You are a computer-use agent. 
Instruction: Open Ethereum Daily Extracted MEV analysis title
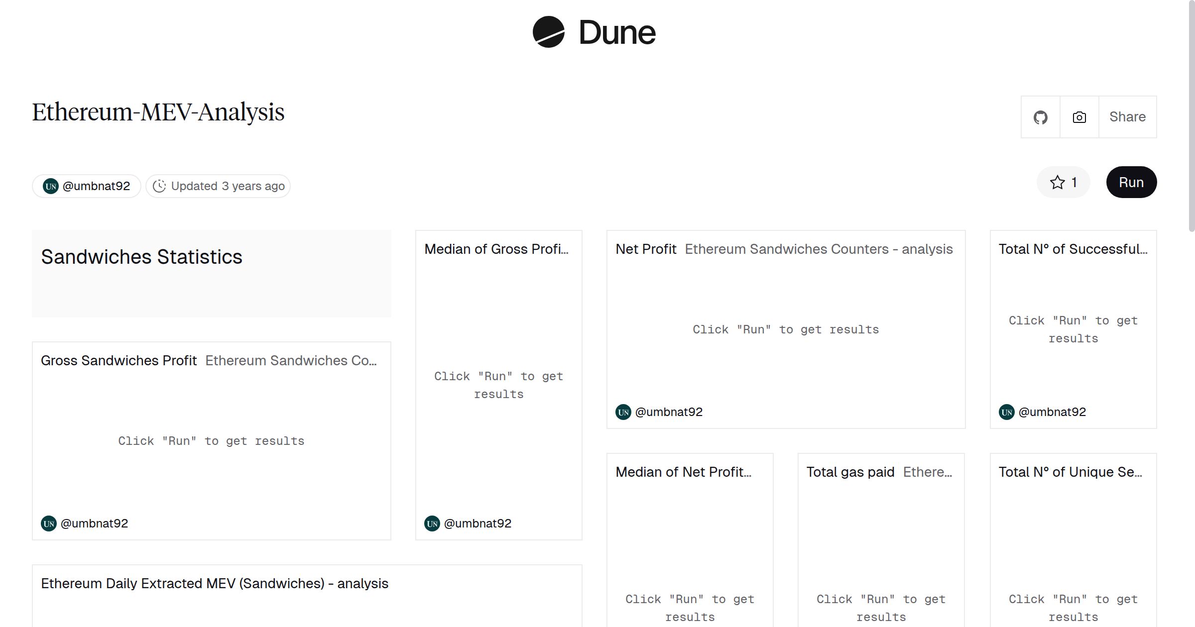[214, 584]
